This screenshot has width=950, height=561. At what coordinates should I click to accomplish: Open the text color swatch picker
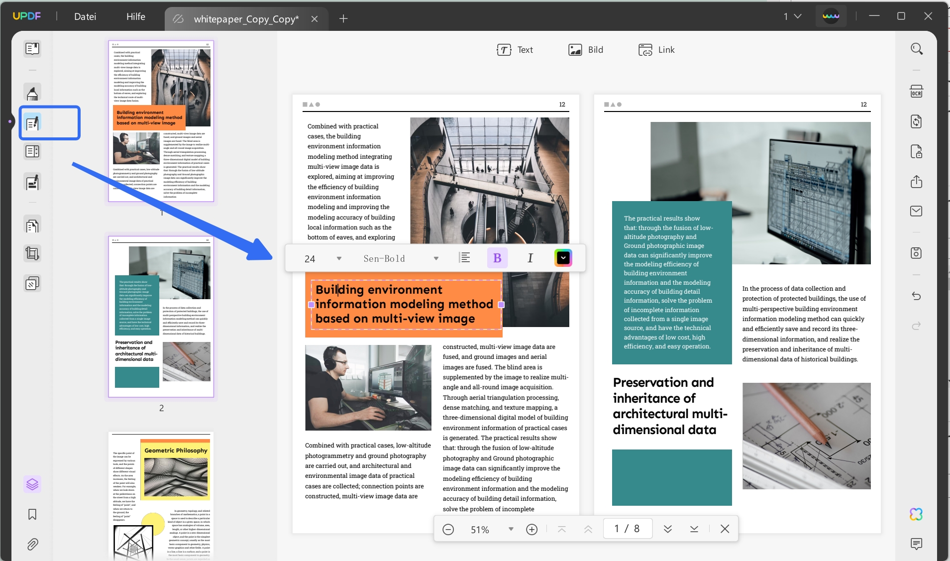pyautogui.click(x=563, y=258)
